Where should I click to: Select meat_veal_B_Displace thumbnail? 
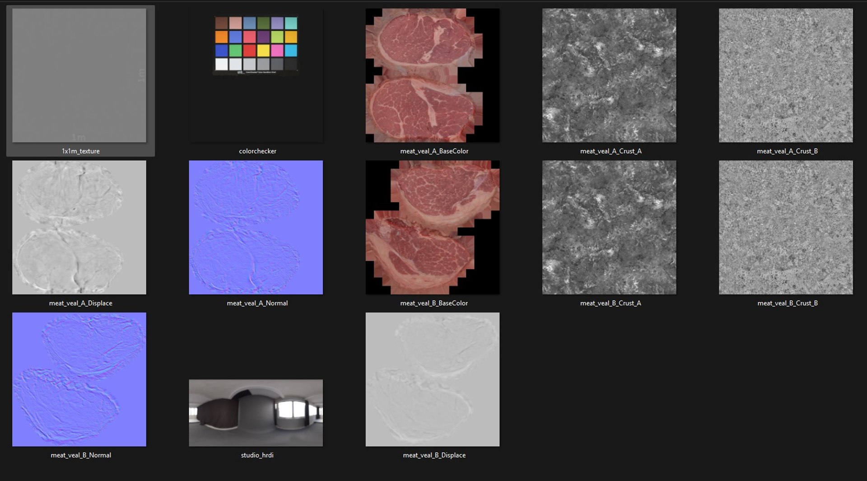(433, 379)
